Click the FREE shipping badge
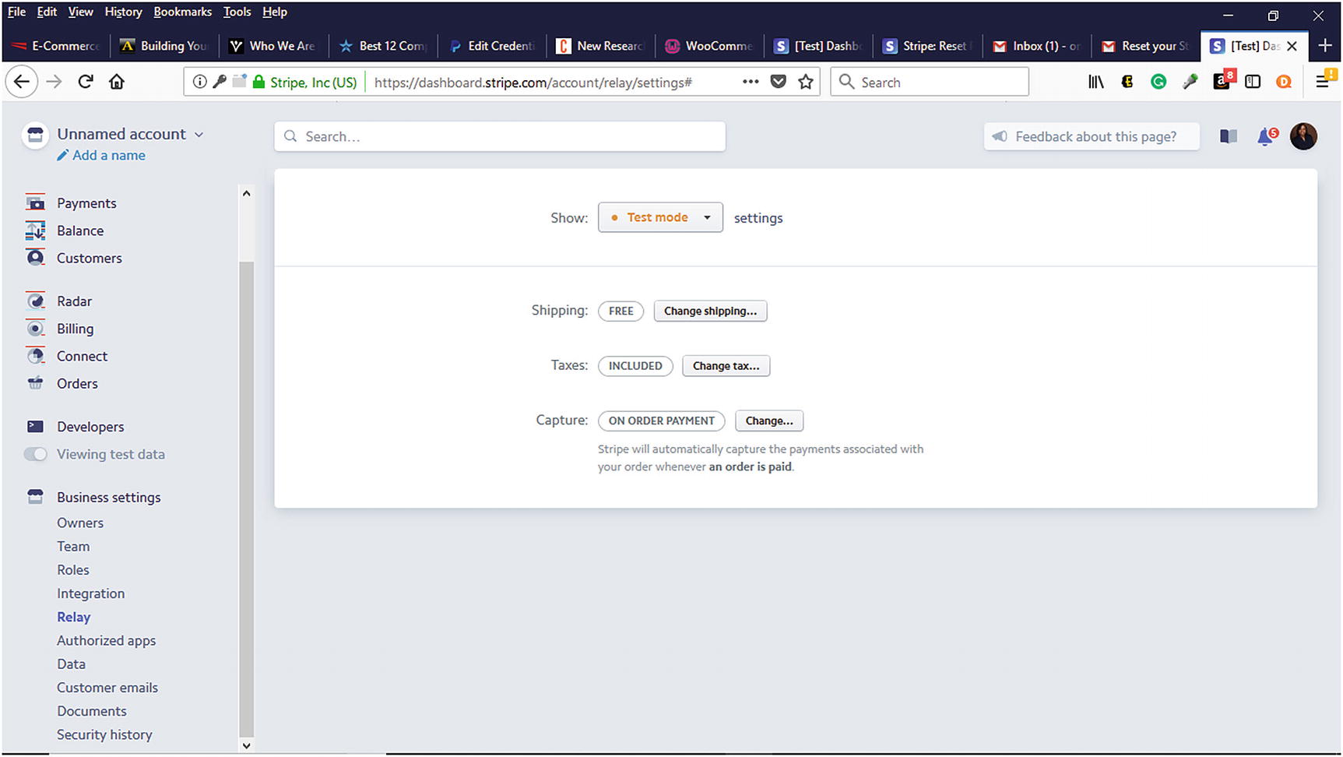The width and height of the screenshot is (1343, 757). [621, 311]
